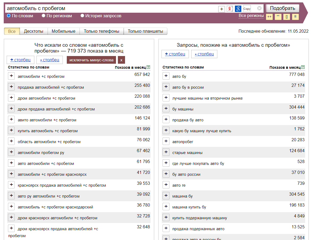Viewport: 311px width, 240px height.
Task: Clear the search field with the X icon
Action: pos(259,8)
